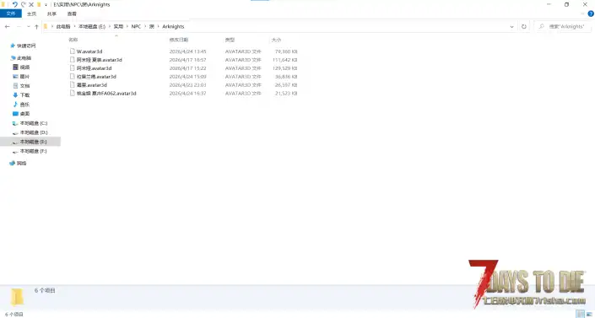Open the 文档 folder icon in sidebar
595x318 pixels.
[15, 86]
